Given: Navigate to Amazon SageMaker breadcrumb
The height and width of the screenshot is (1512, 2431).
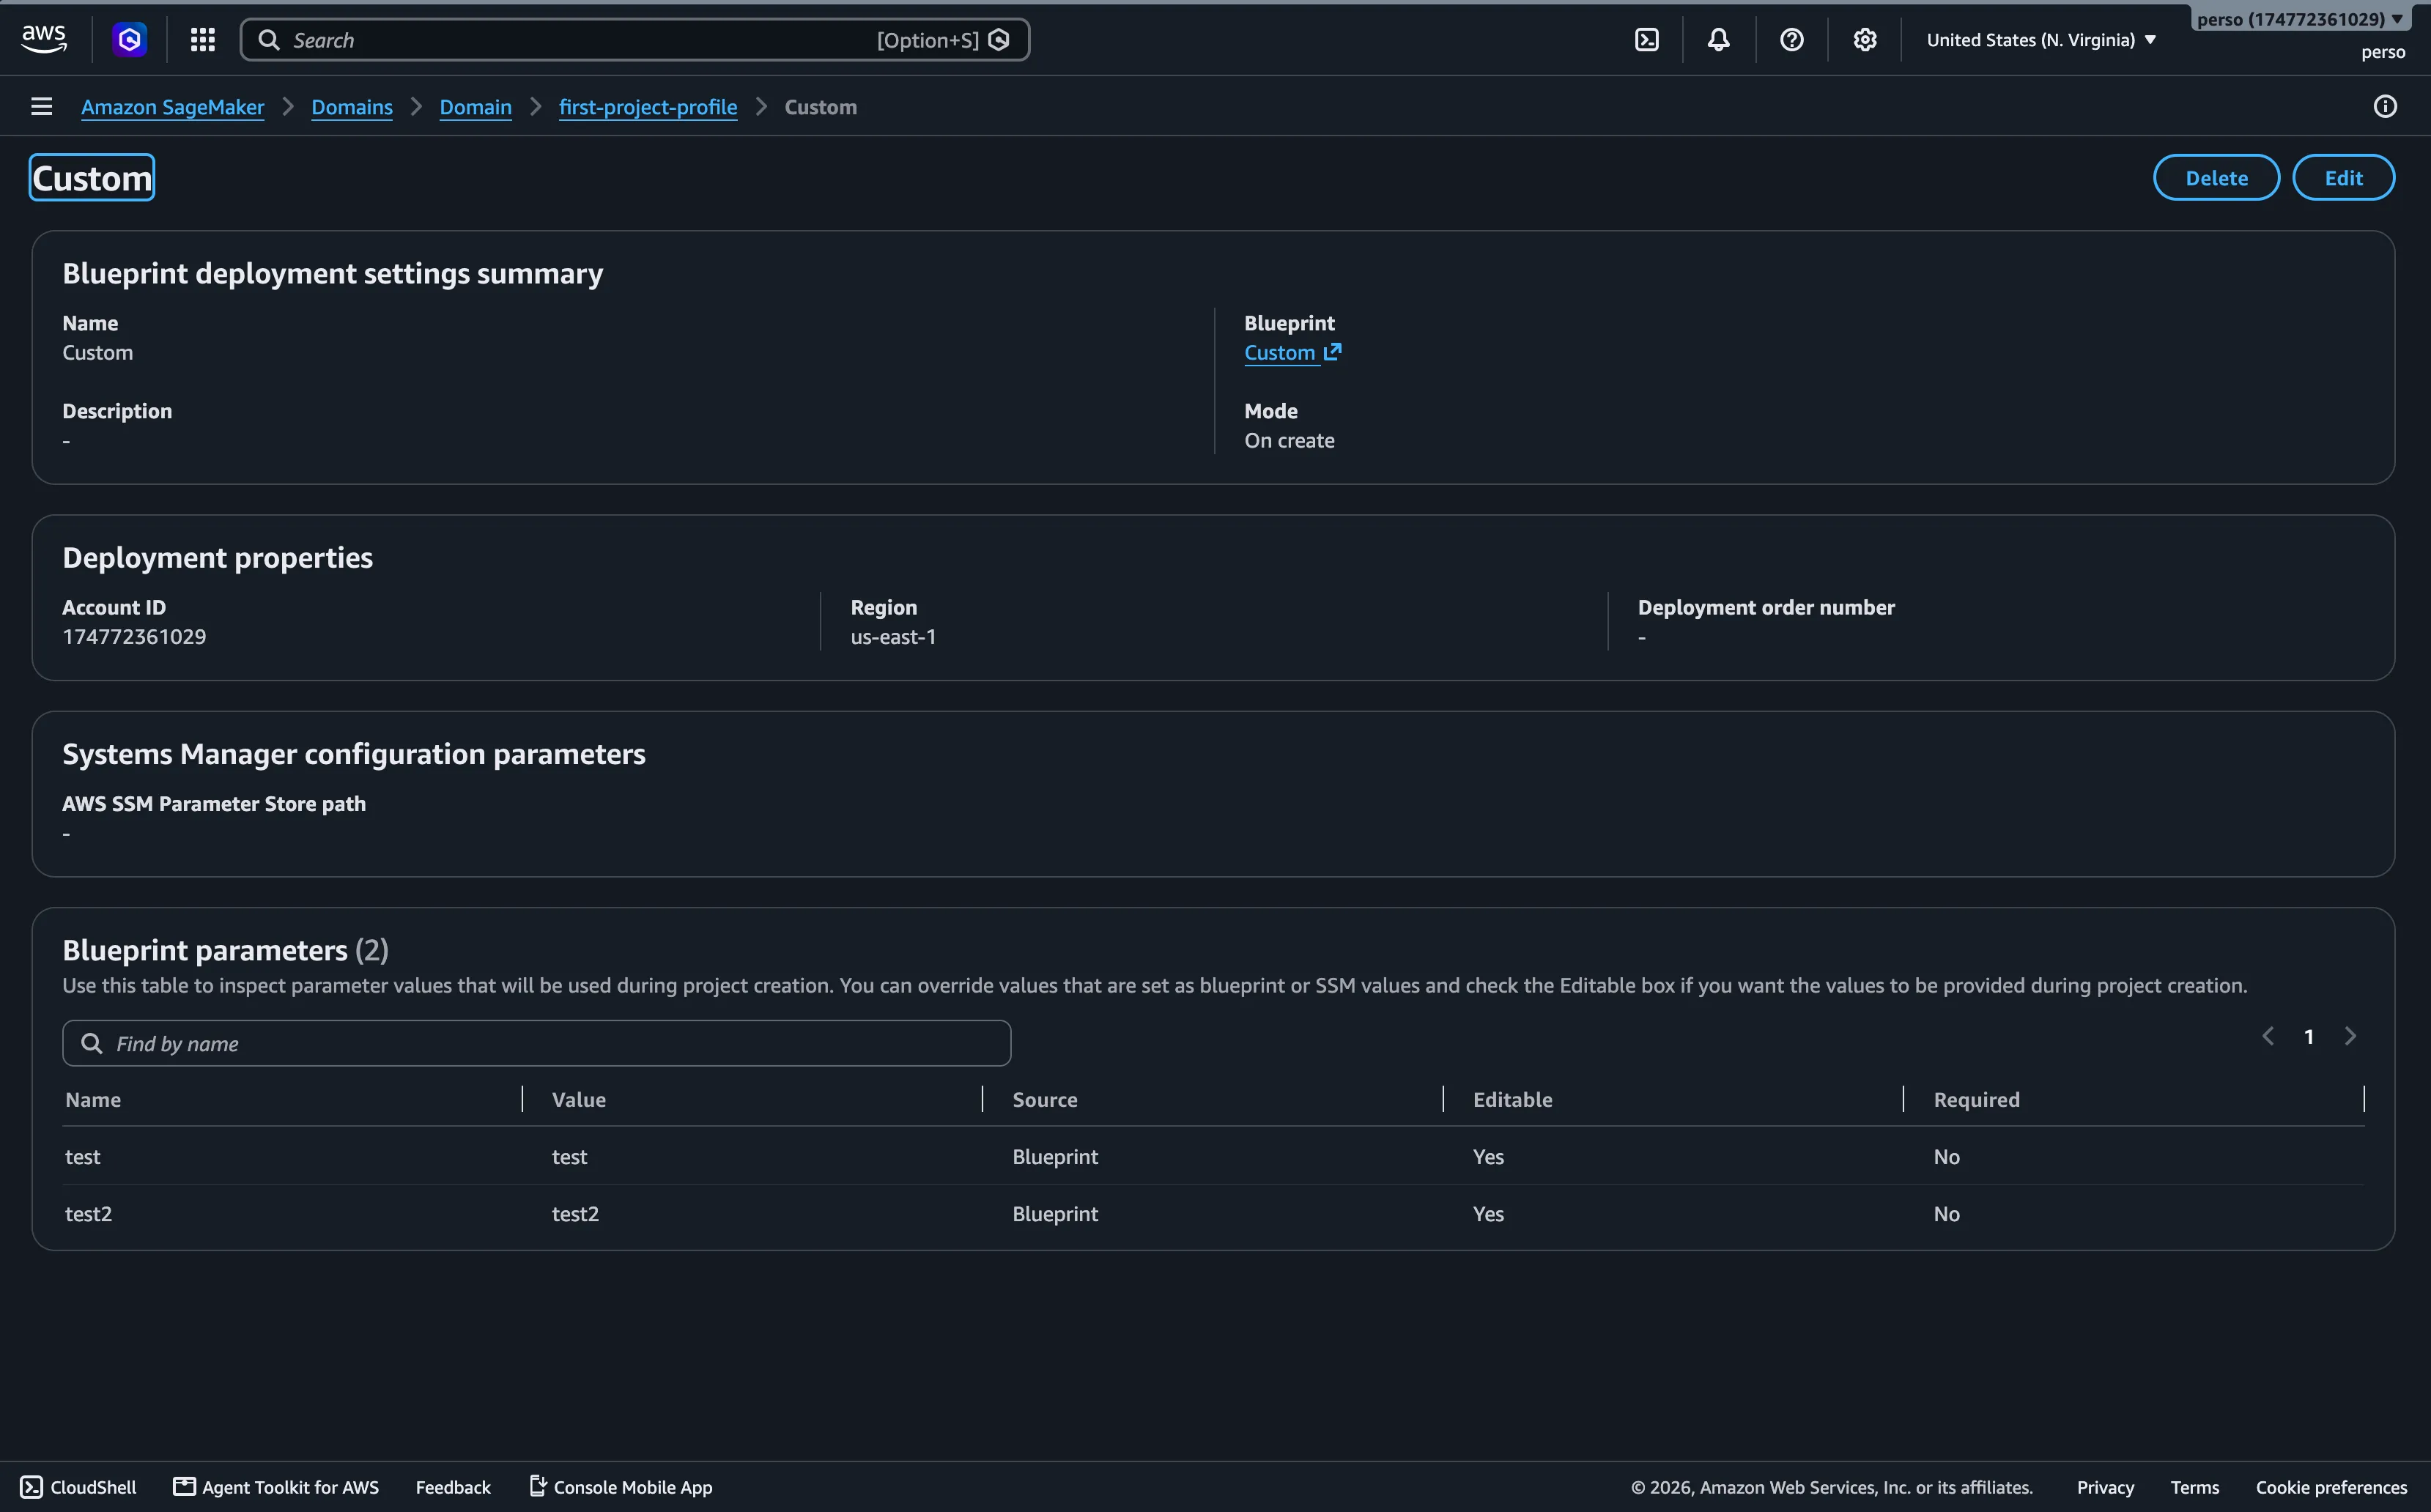Looking at the screenshot, I should (x=172, y=107).
